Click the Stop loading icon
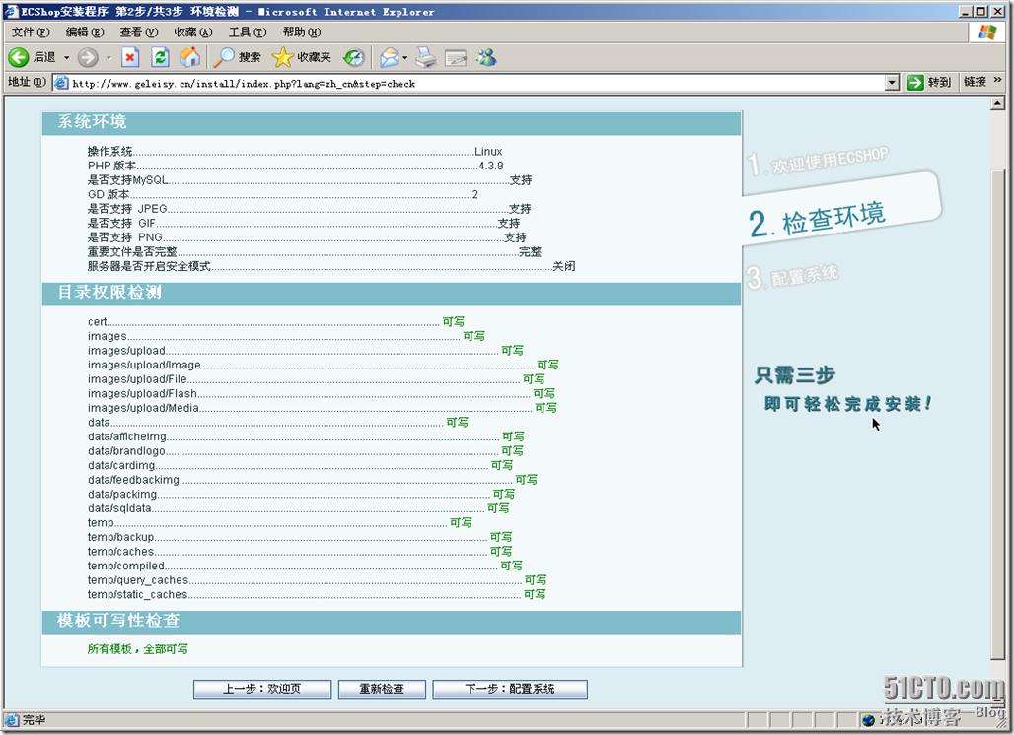This screenshot has width=1014, height=735. pyautogui.click(x=130, y=57)
